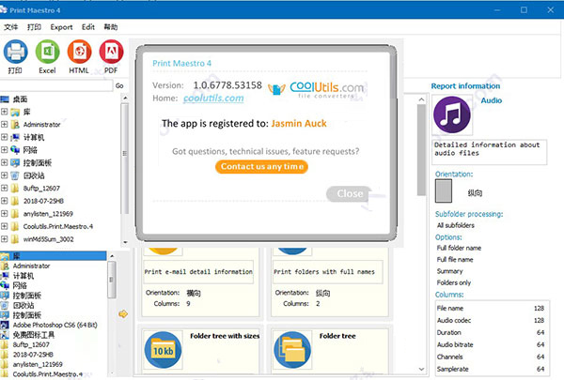Expand the 8uftp_12607 folder in upper tree

pos(4,188)
